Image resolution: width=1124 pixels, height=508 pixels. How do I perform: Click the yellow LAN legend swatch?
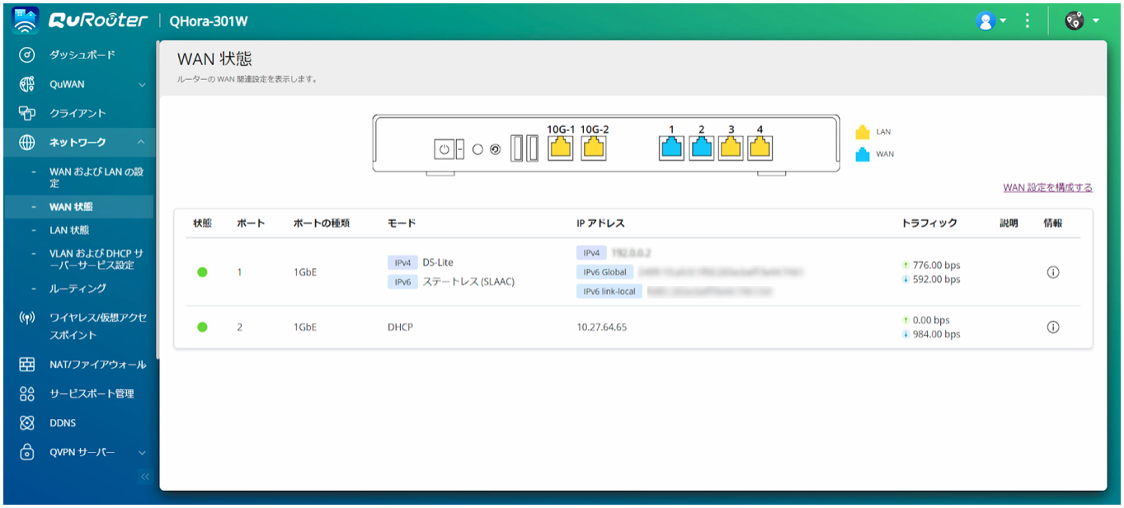coord(863,132)
